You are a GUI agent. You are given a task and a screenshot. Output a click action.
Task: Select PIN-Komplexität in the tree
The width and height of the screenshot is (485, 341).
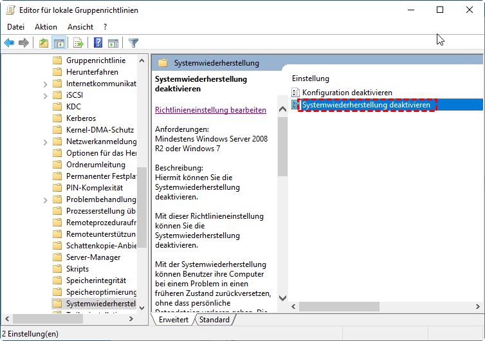click(x=95, y=188)
